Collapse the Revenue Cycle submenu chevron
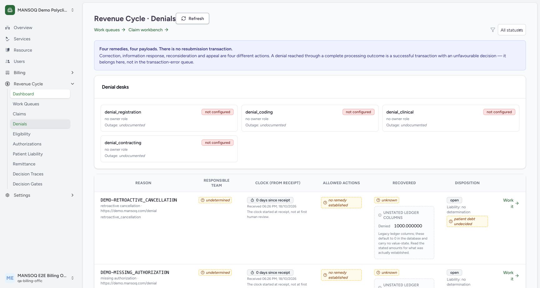The width and height of the screenshot is (540, 288). coord(72,84)
